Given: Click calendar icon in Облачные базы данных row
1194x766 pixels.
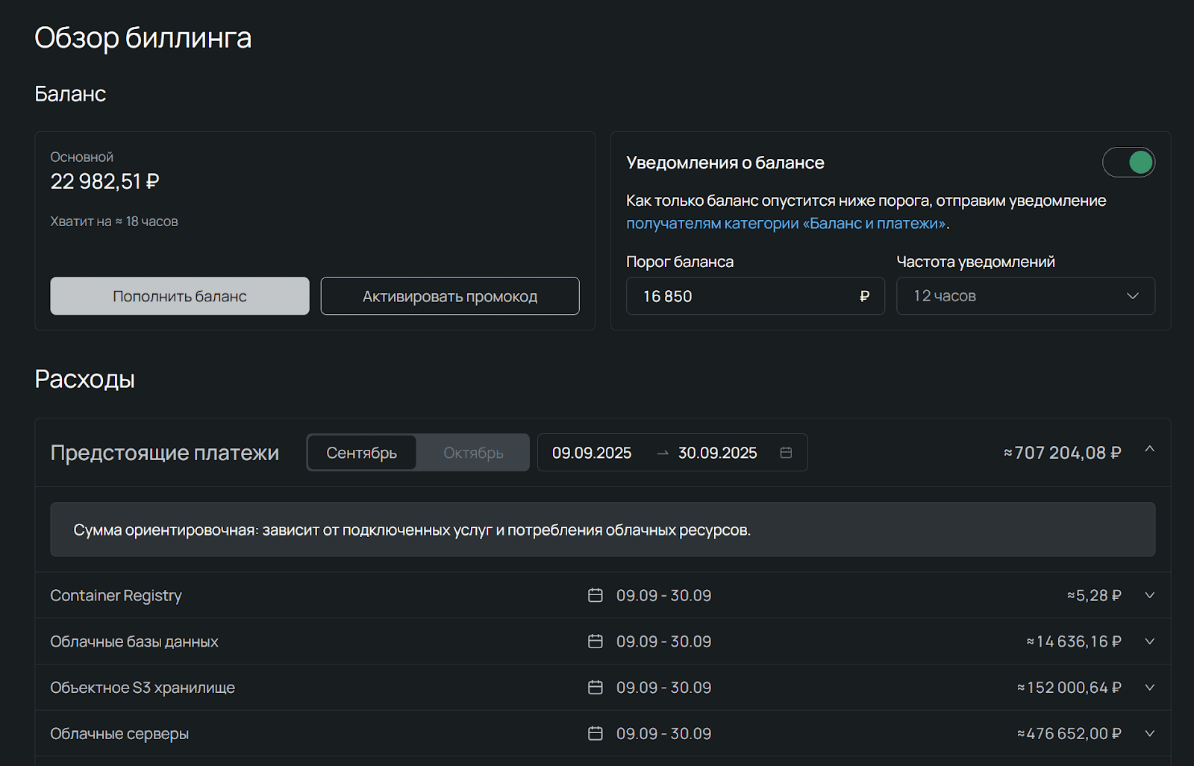Looking at the screenshot, I should [x=595, y=641].
